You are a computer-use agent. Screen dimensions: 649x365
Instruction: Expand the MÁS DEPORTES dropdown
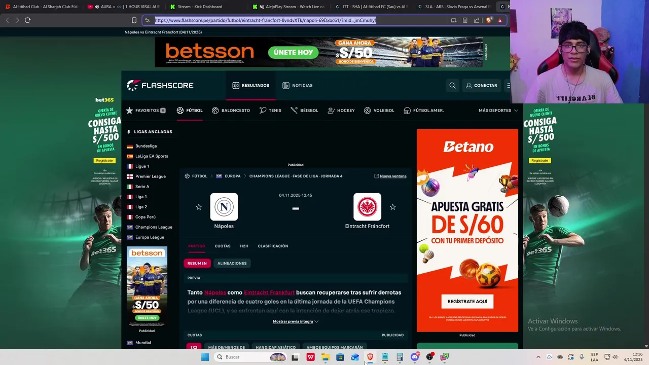(x=498, y=111)
